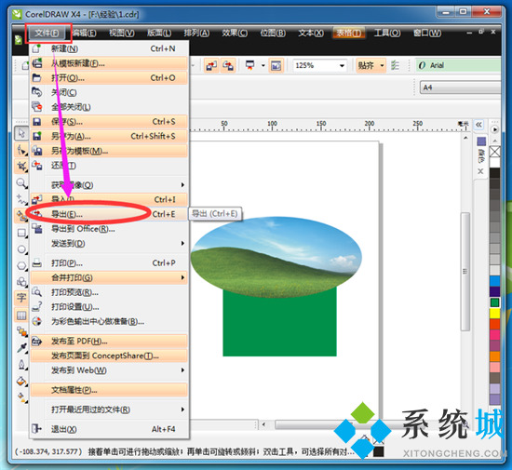Pick the green swatch in palette

click(x=494, y=302)
